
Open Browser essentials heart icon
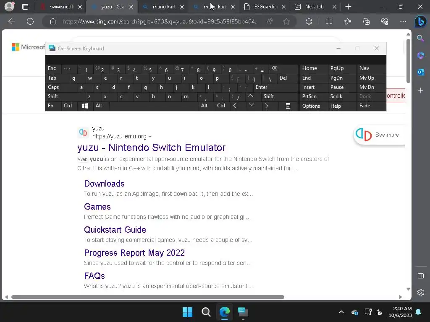(x=385, y=21)
